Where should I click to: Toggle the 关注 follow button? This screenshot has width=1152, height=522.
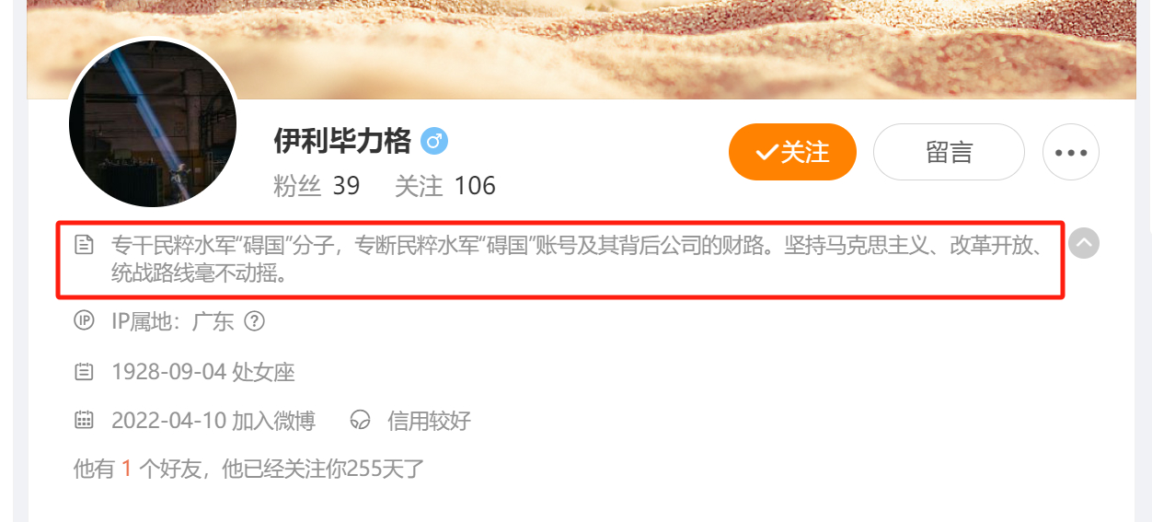[792, 152]
